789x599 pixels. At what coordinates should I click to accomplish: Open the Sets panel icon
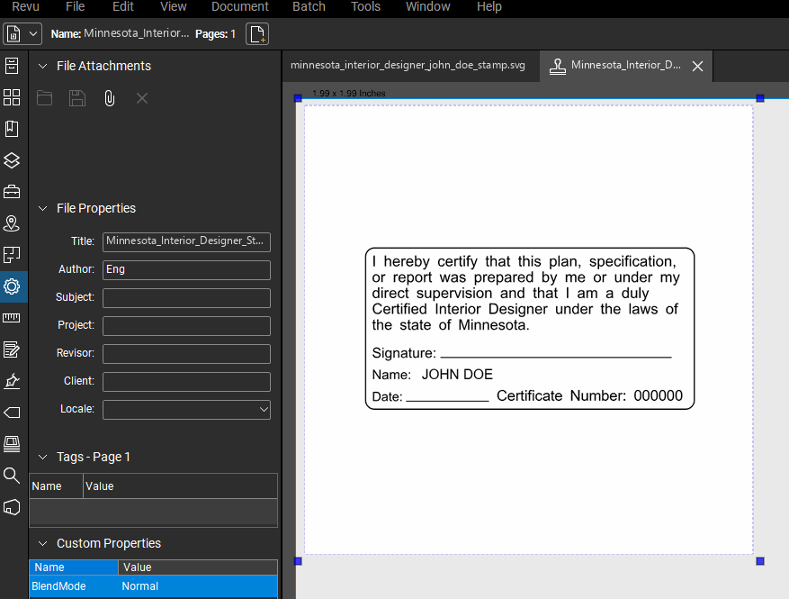click(x=12, y=255)
